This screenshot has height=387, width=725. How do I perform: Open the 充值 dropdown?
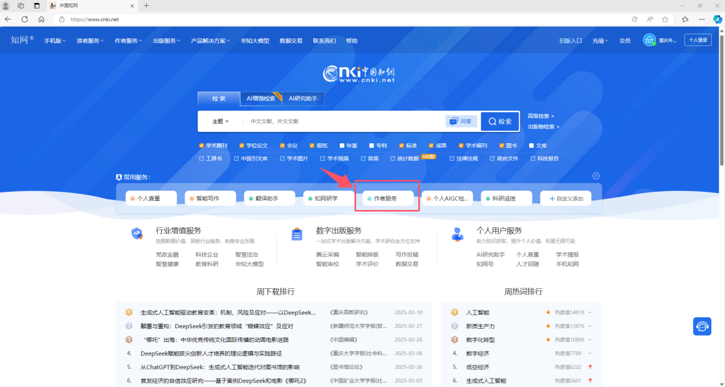(600, 41)
